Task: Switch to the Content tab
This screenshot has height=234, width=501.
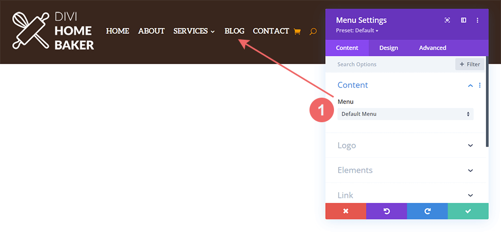Action: (347, 48)
